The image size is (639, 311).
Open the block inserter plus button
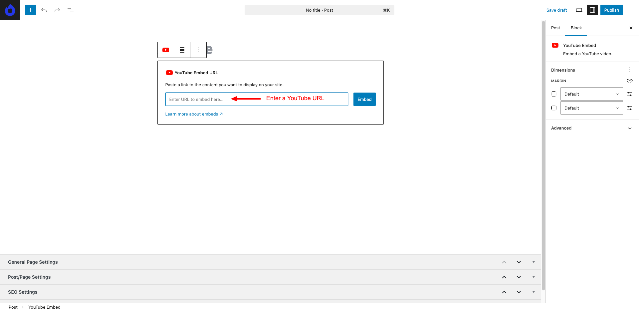click(31, 10)
